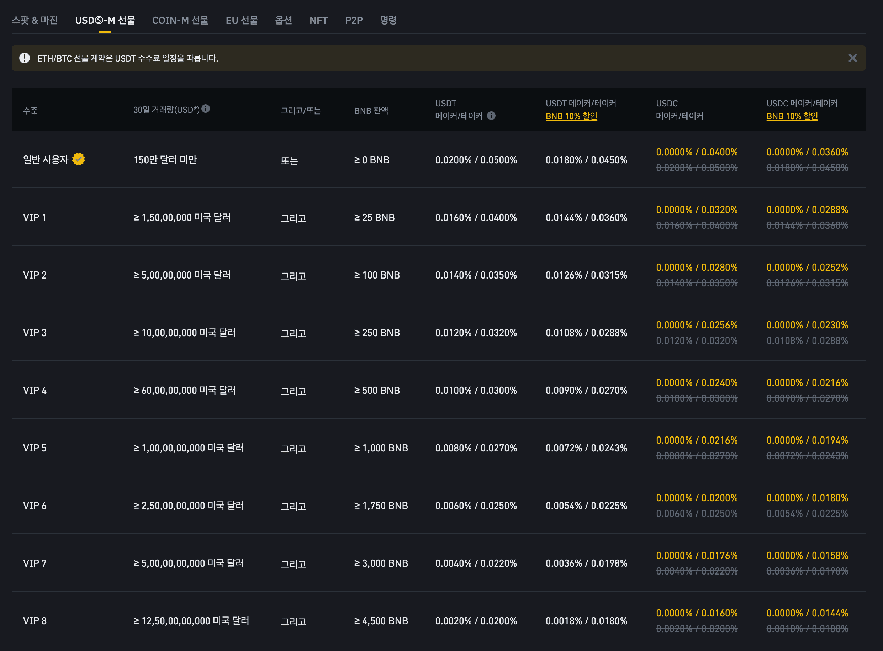Click the active USDⓈ-M 선물 tab
The height and width of the screenshot is (651, 883).
coord(105,20)
